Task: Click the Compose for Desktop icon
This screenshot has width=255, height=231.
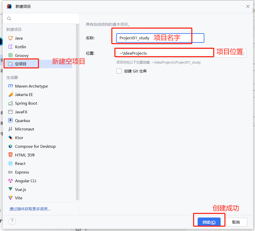Action: [x=10, y=146]
